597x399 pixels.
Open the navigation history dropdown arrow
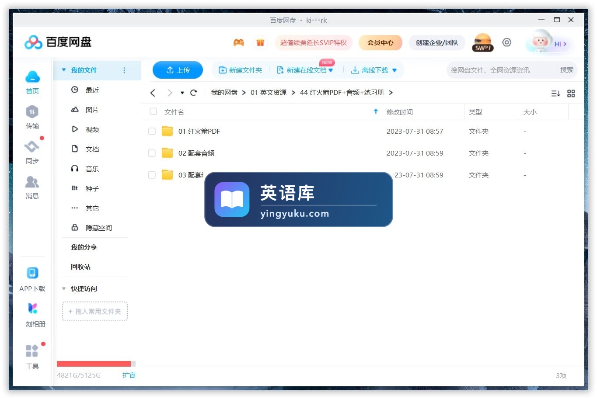click(x=182, y=93)
